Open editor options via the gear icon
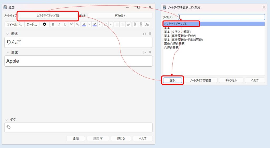The image size is (270, 148). [x=45, y=24]
